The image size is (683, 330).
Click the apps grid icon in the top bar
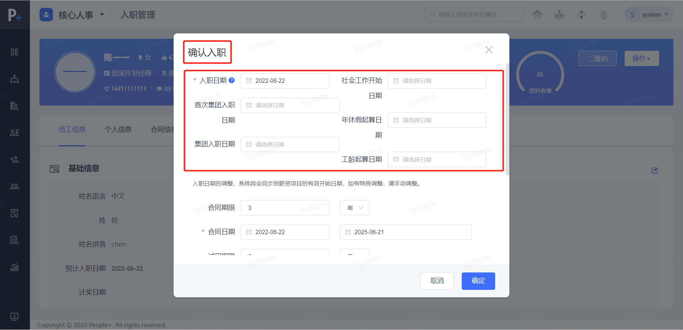(x=581, y=15)
